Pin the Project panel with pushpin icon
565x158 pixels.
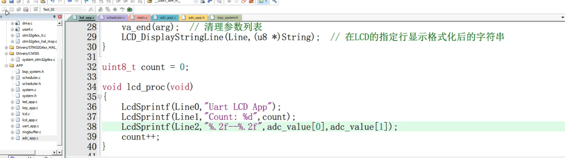[54, 17]
